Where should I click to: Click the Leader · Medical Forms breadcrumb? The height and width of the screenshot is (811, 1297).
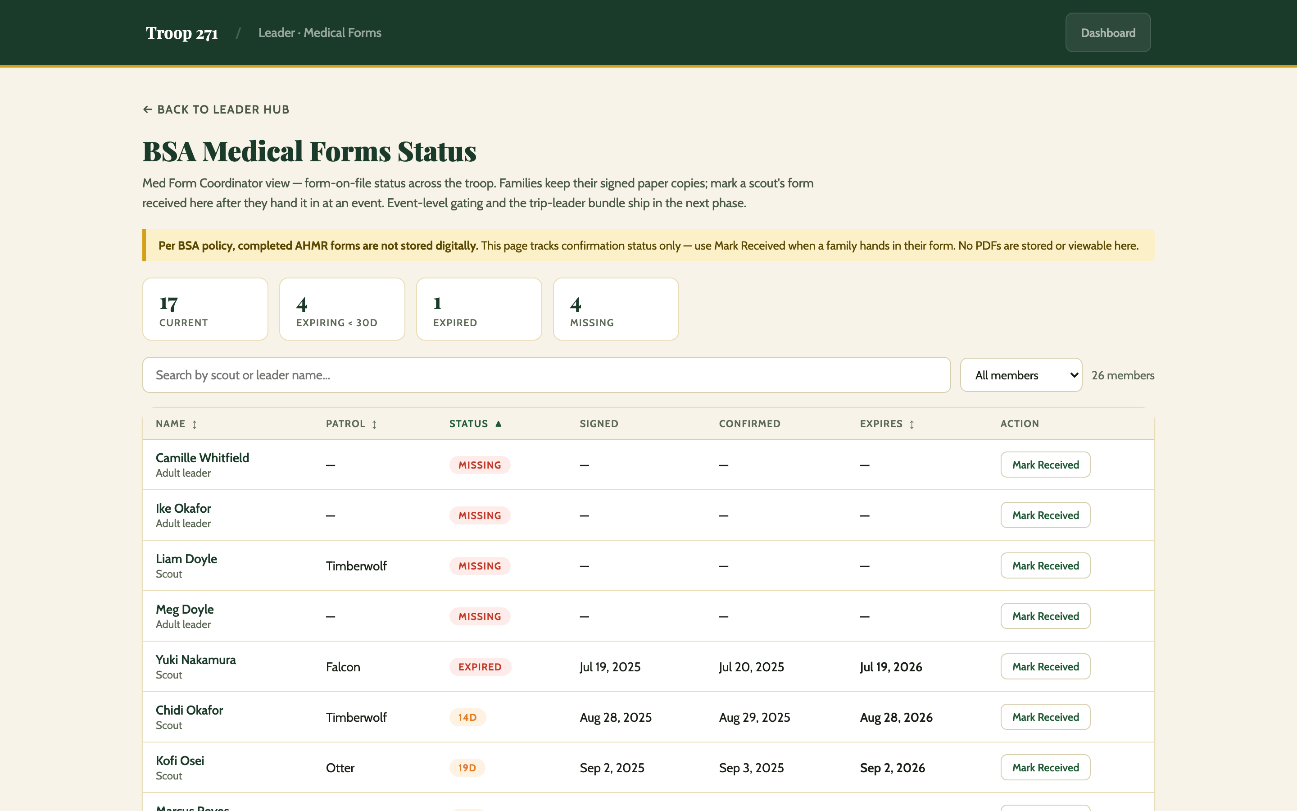[320, 33]
